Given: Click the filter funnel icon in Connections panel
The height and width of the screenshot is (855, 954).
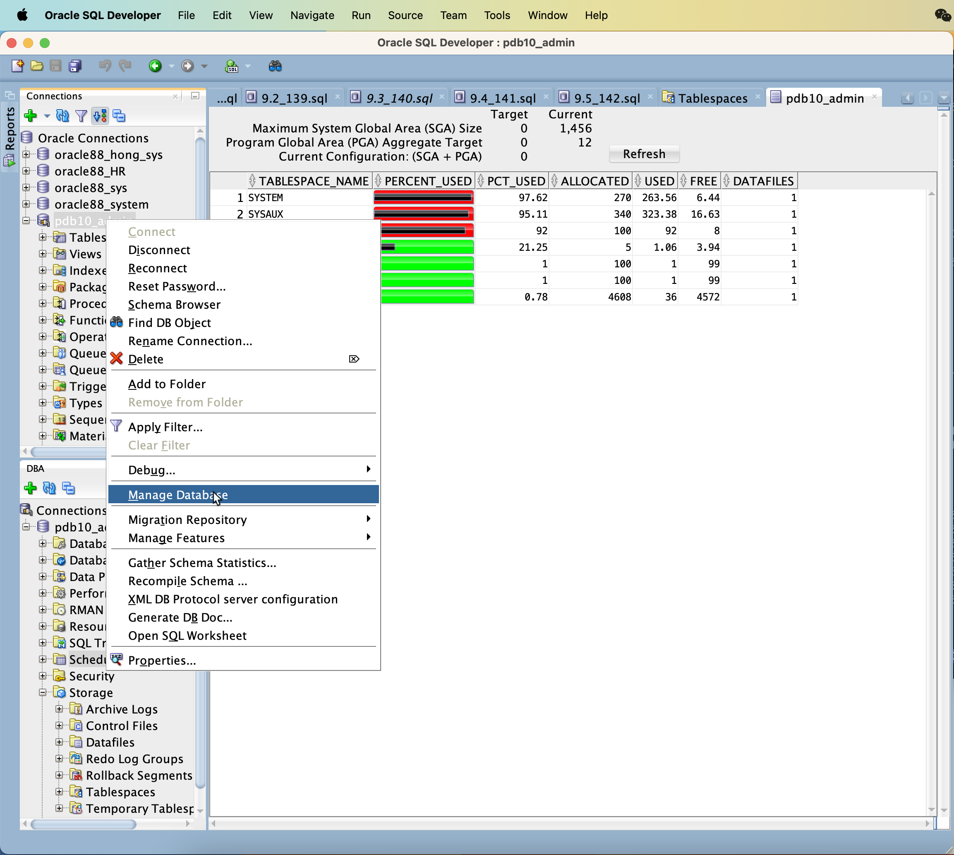Looking at the screenshot, I should pos(81,115).
